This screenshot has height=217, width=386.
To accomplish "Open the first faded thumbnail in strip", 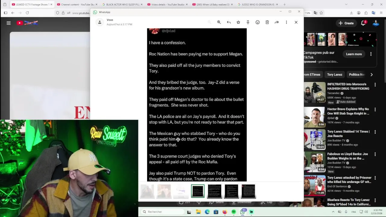I will [x=147, y=191].
